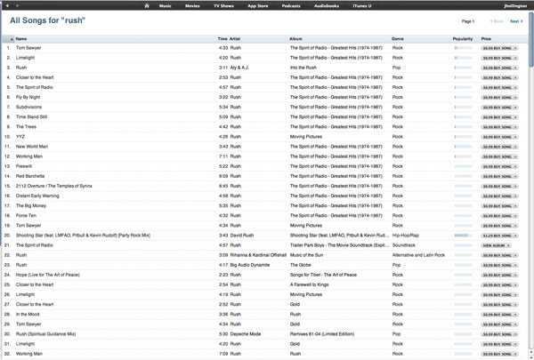This screenshot has height=360, width=534.
Task: Click the Hip-Hop/Rap genre in row 20
Action: [x=406, y=236]
